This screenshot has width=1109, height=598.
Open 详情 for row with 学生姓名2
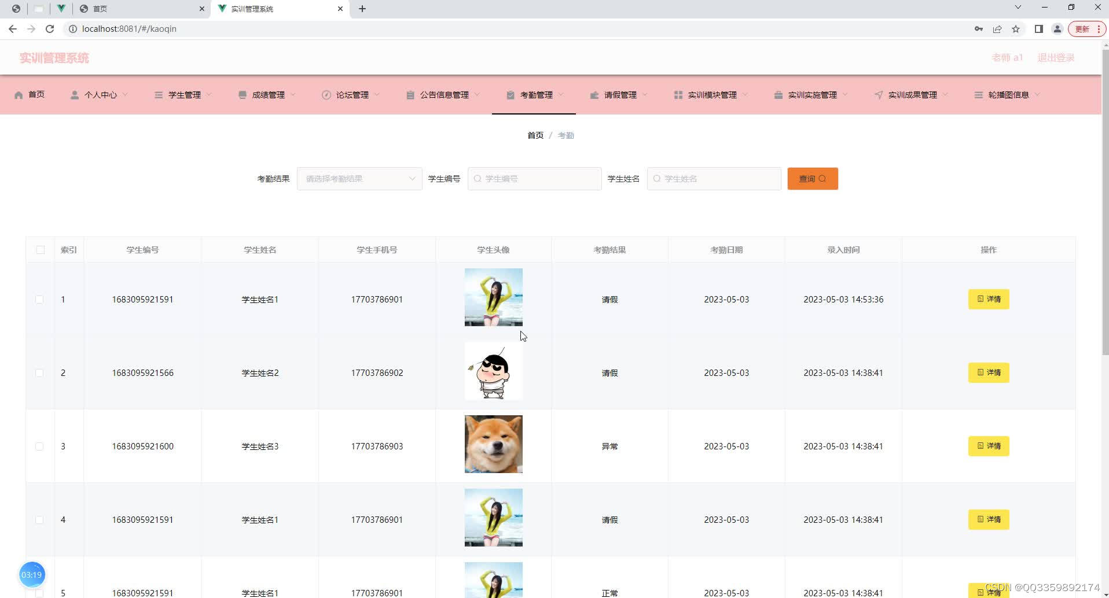tap(989, 372)
